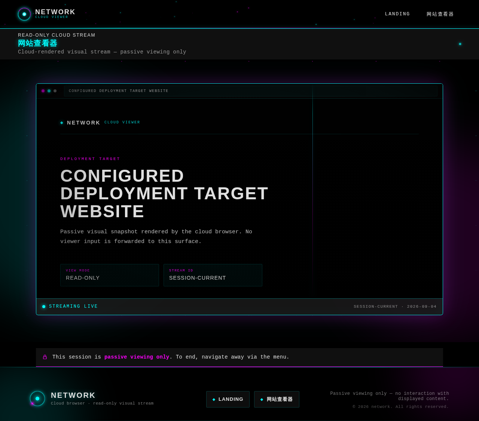
Task: Click the footer text 'Passive viewing only — no interaction'
Action: click(390, 396)
